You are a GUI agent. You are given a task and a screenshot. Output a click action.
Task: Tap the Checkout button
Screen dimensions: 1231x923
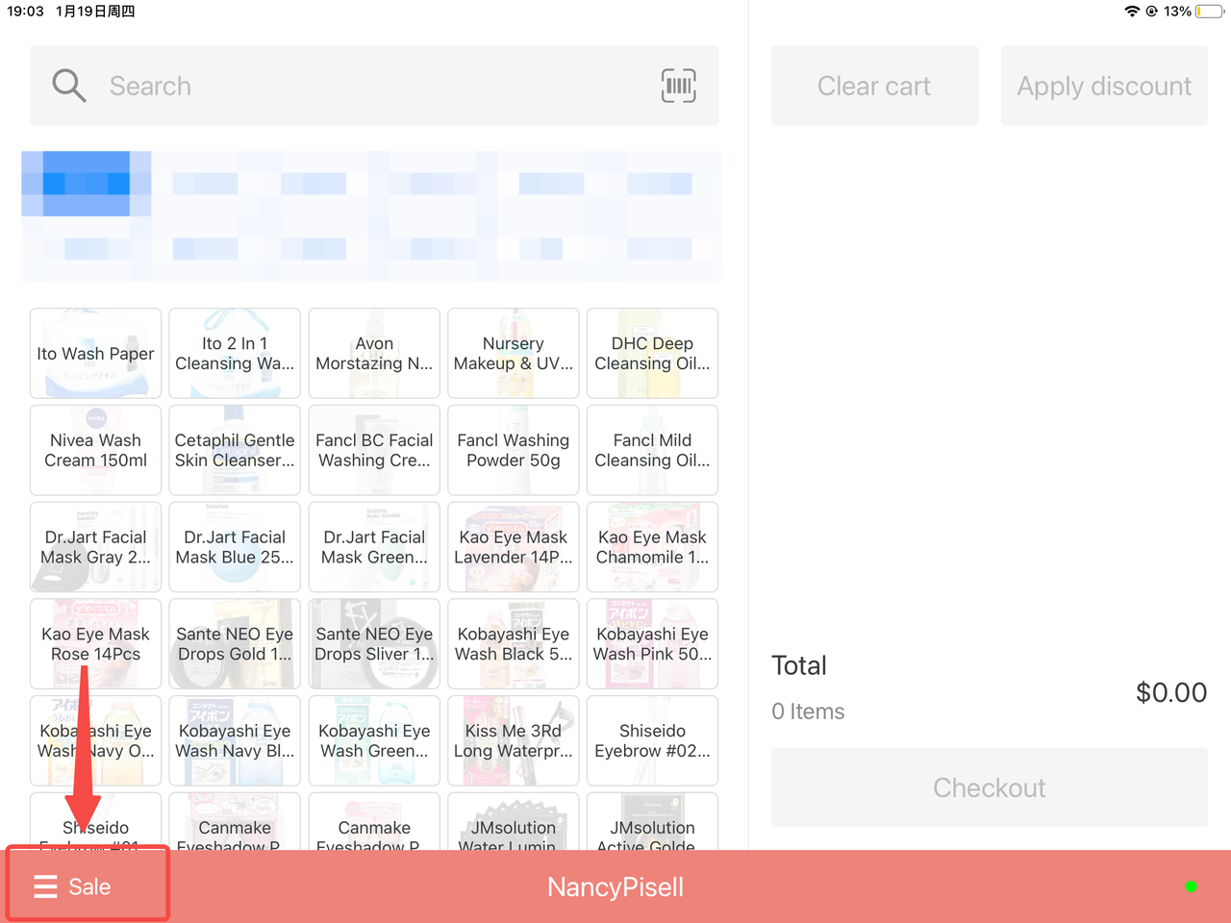pyautogui.click(x=990, y=787)
